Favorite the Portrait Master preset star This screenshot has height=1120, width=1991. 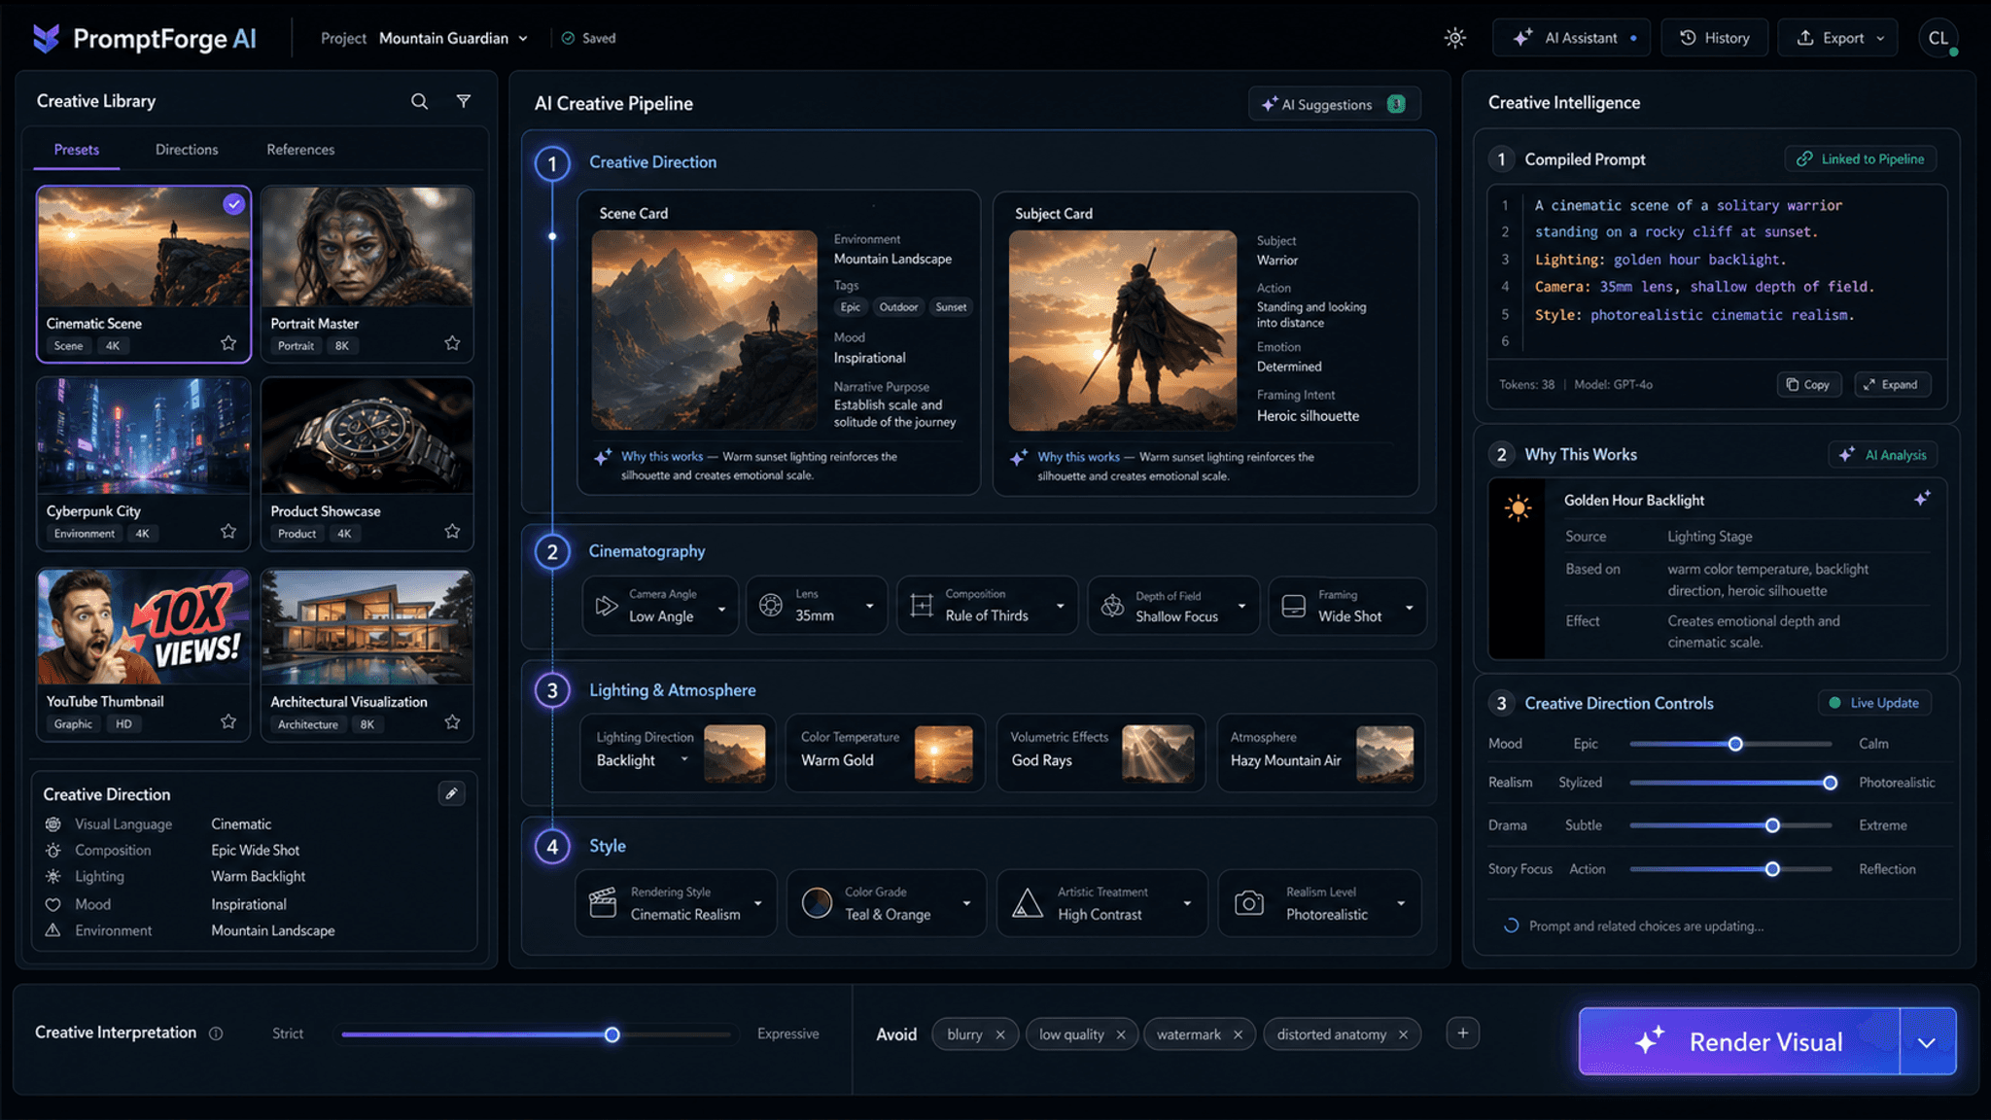[x=452, y=343]
